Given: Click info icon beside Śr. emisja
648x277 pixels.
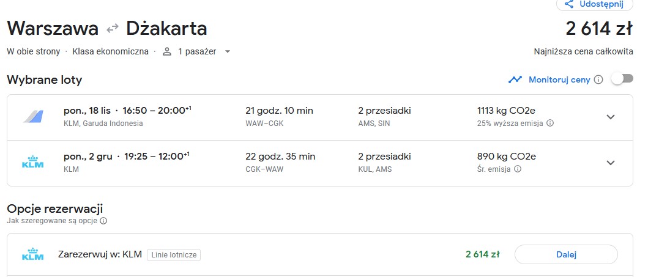Looking at the screenshot, I should 518,169.
